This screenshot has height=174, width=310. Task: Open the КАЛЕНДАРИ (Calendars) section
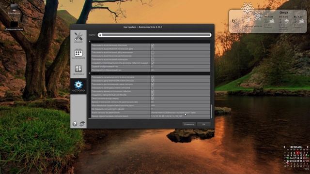pos(78,54)
